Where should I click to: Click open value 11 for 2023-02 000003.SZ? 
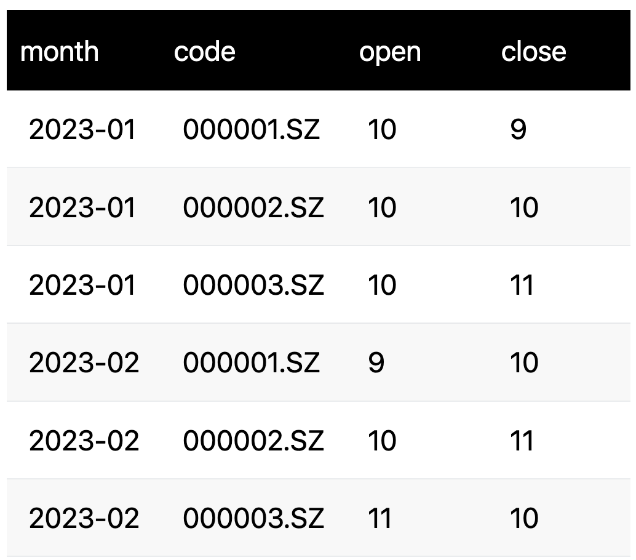coord(380,518)
